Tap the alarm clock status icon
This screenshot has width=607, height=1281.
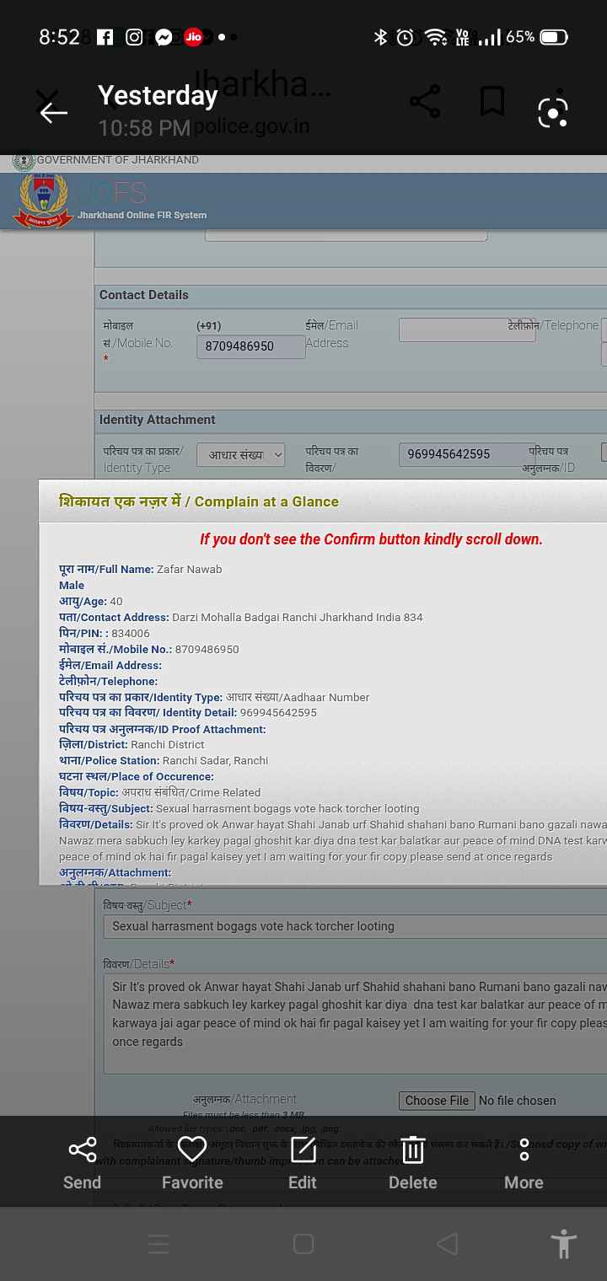pos(406,37)
